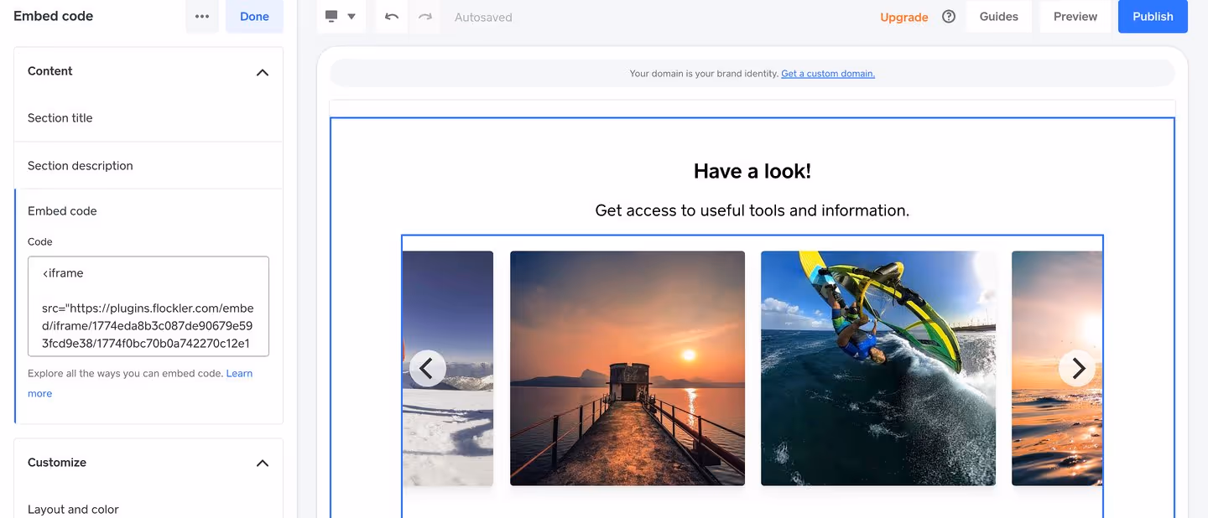The width and height of the screenshot is (1208, 518).
Task: Collapse the Content panel chevron
Action: pyautogui.click(x=263, y=72)
